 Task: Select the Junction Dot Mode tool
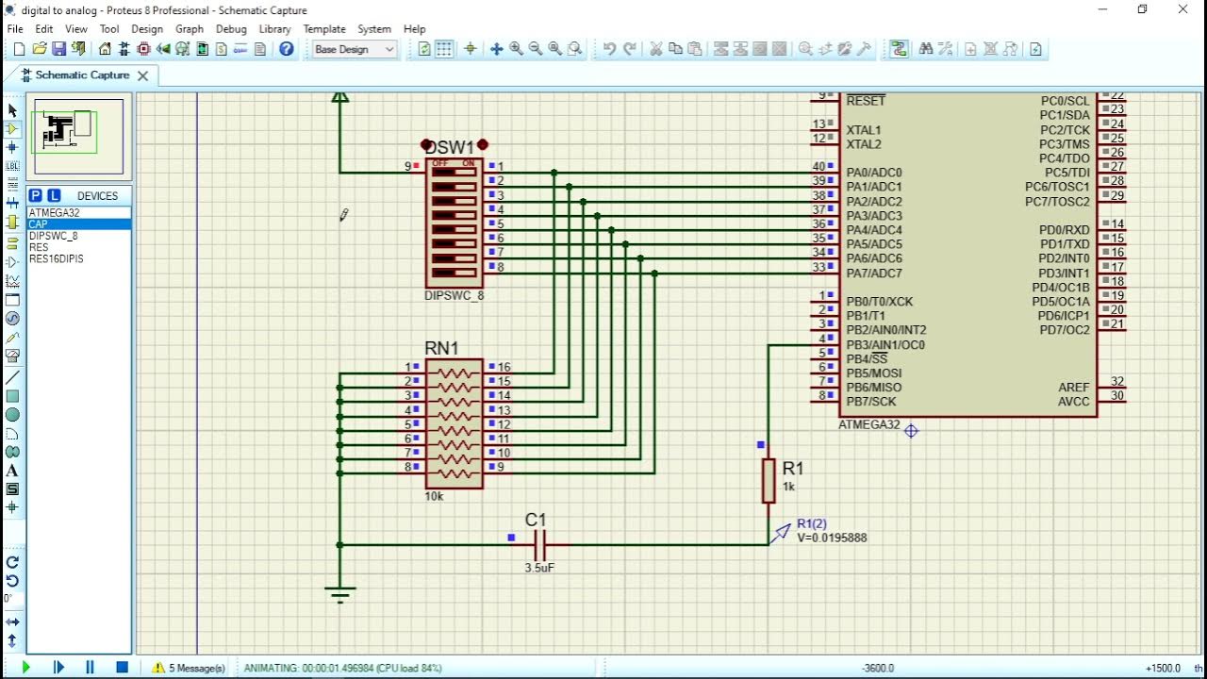12,147
